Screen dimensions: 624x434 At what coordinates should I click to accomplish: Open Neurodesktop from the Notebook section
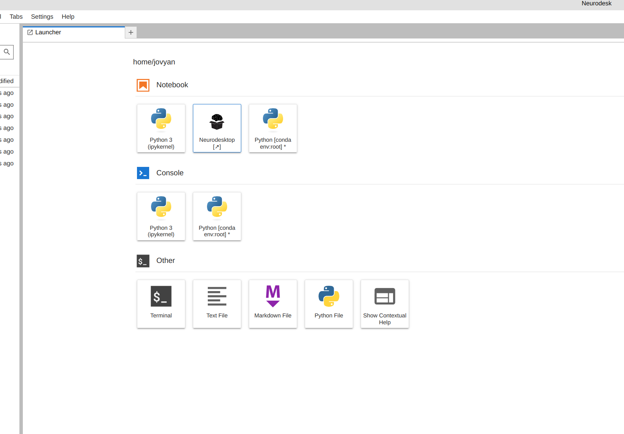[217, 128]
